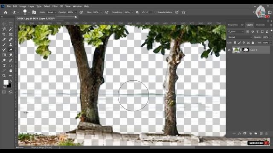
Task: Select the Gradient tool
Action: point(4,55)
